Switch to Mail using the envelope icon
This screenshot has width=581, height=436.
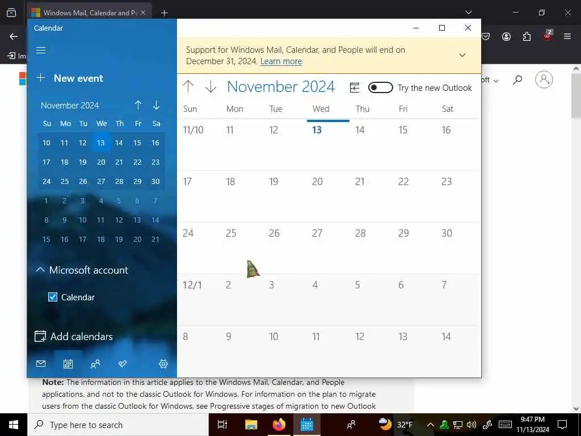(41, 364)
